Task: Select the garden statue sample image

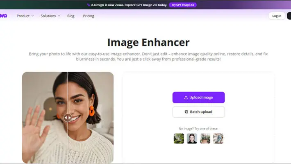Action: pyautogui.click(x=179, y=138)
